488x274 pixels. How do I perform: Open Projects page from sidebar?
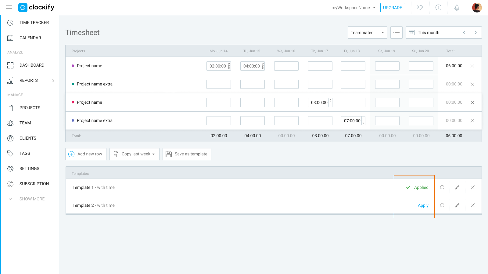tap(30, 108)
